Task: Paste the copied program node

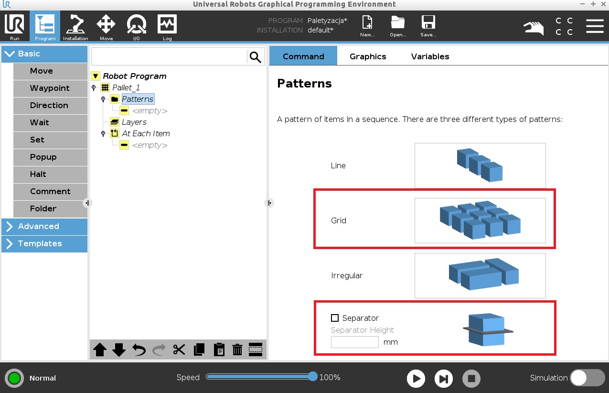Action: click(x=219, y=350)
